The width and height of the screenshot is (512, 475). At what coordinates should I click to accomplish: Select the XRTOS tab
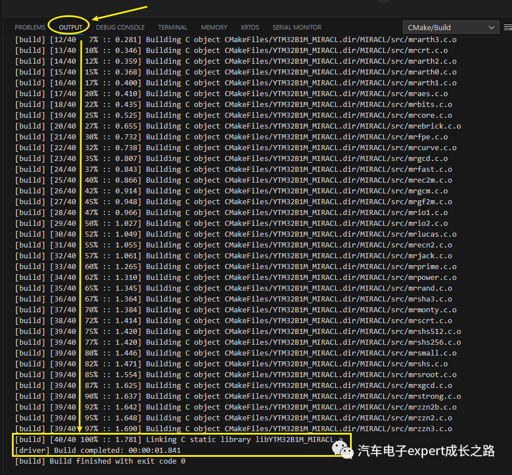250,27
